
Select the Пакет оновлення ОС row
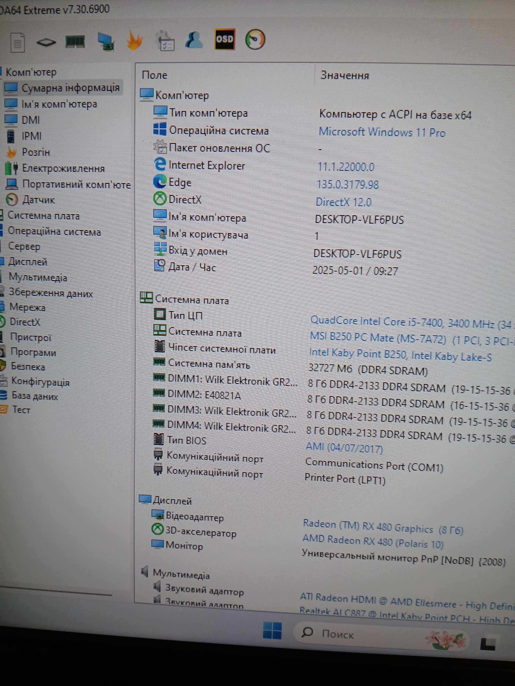click(238, 148)
